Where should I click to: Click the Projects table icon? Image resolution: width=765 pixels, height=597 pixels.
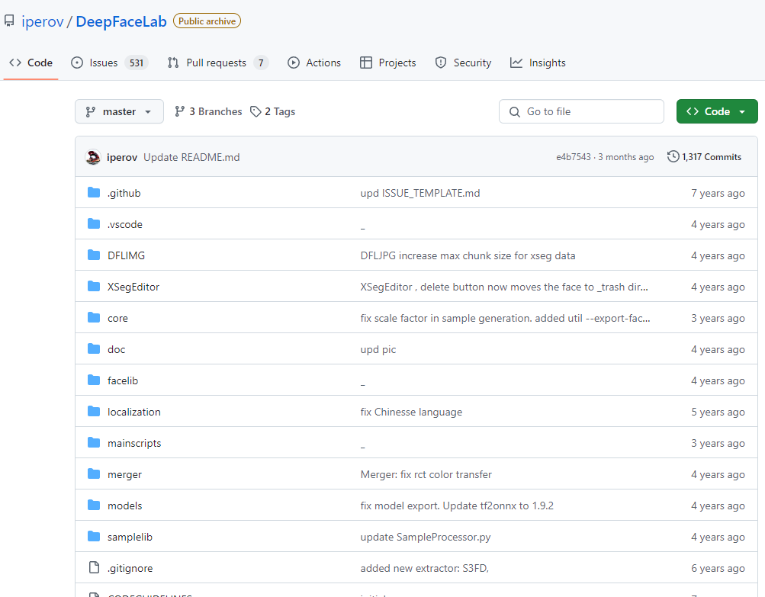point(366,63)
